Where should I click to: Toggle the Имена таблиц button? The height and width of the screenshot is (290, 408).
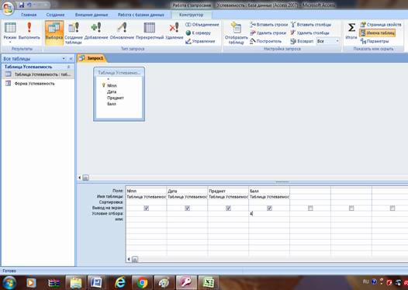pos(377,33)
